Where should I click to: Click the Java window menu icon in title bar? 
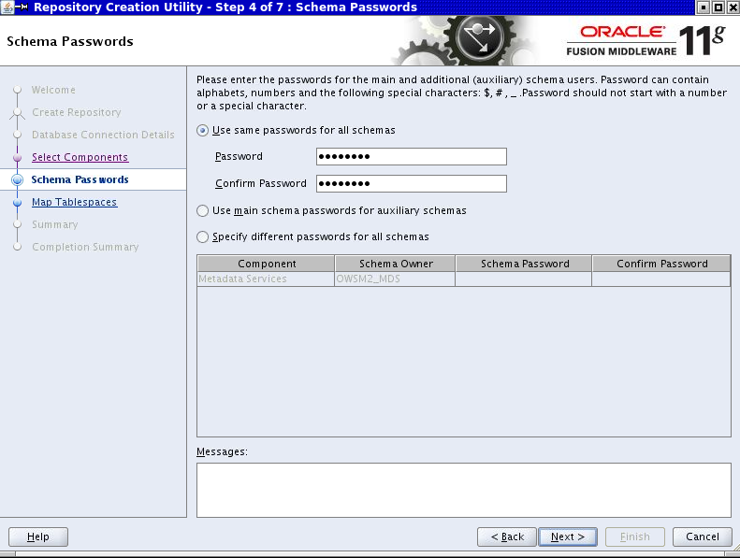[7, 7]
